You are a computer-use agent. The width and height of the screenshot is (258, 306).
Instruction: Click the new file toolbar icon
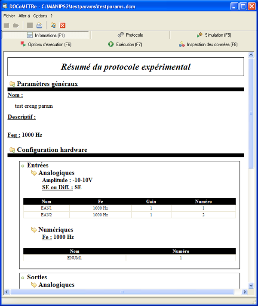coord(6,25)
